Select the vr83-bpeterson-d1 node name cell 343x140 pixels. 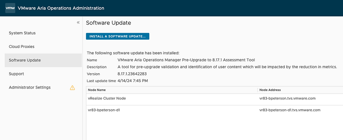click(104, 110)
